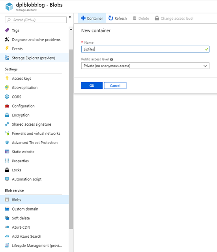Click the Automation script icon
The height and width of the screenshot is (252, 217).
click(x=7, y=179)
